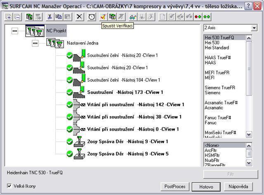
Task: Select NC Projekt label
Action: pos(57,31)
